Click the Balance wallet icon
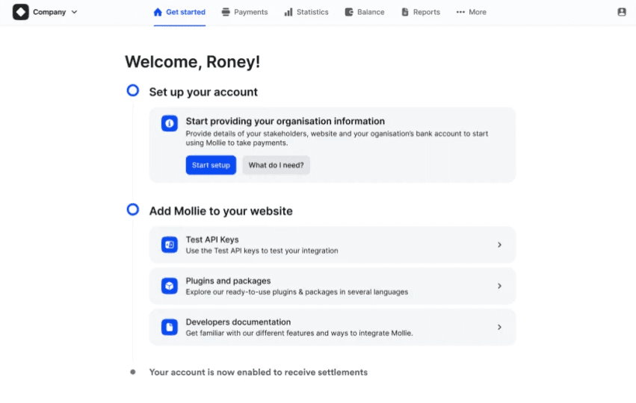The height and width of the screenshot is (403, 636). tap(349, 12)
